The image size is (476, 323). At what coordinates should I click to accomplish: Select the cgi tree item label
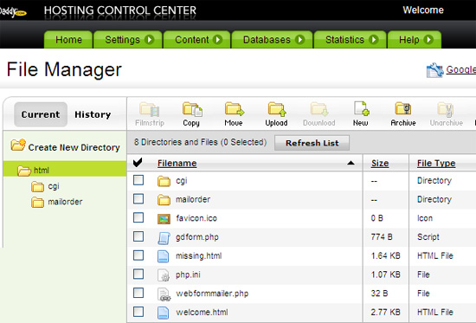pos(54,186)
